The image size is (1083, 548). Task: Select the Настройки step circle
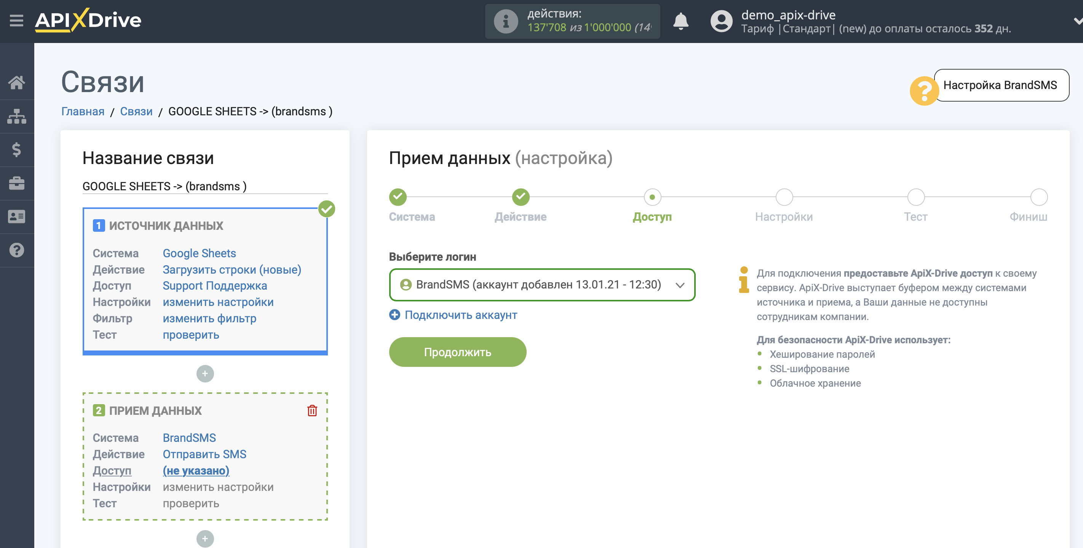point(784,197)
